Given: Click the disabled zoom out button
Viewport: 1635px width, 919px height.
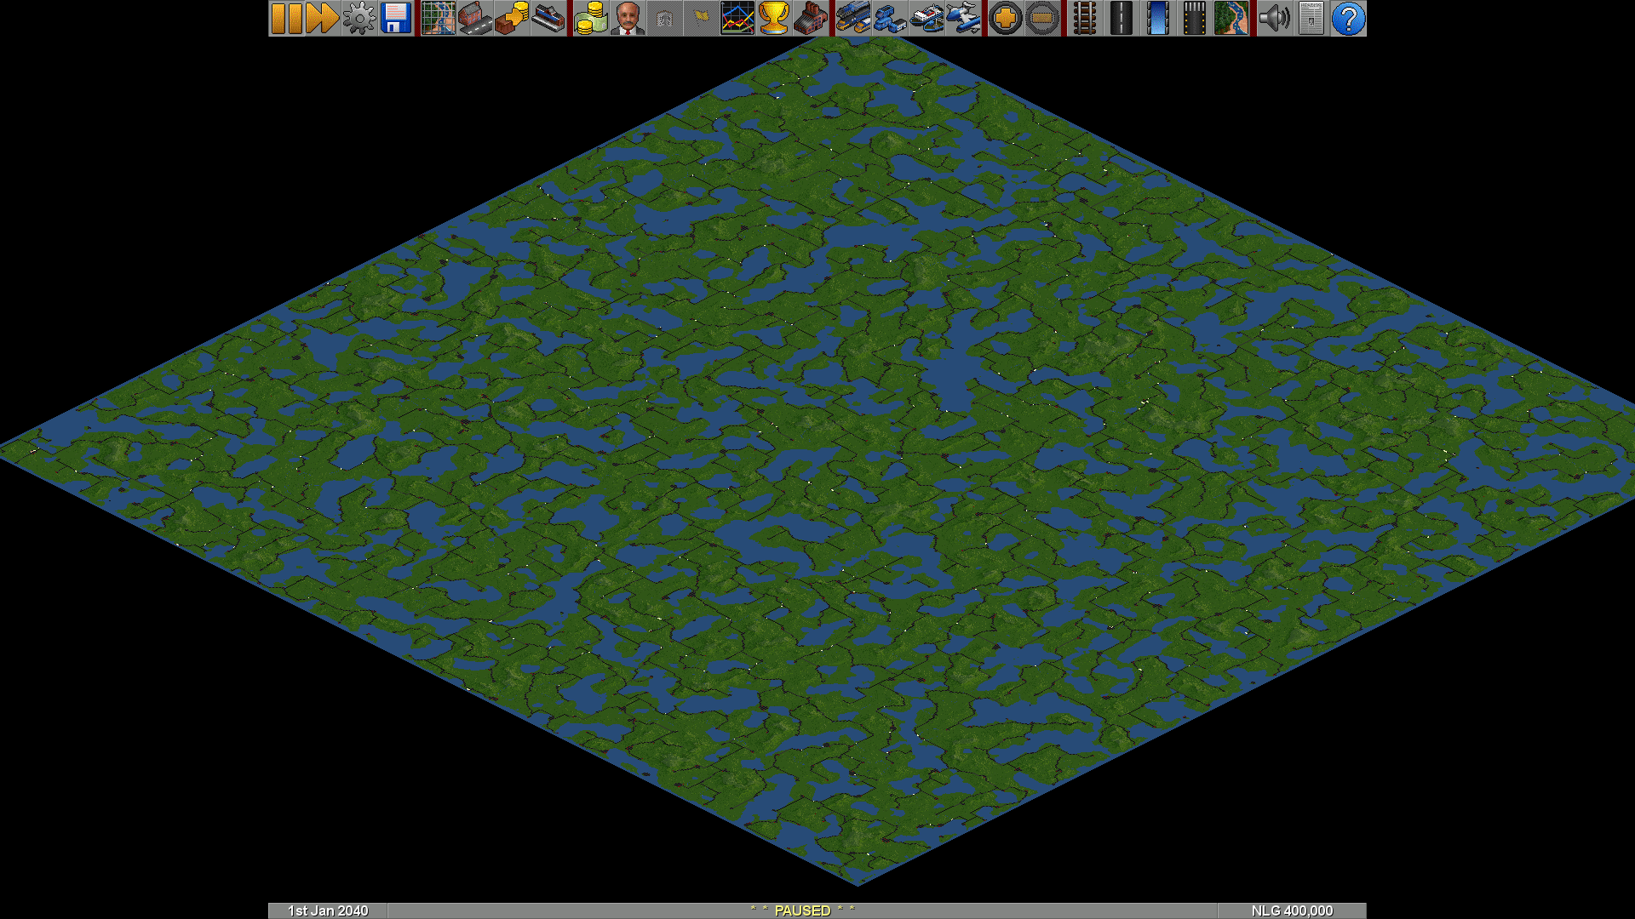Looking at the screenshot, I should pos(1042,18).
